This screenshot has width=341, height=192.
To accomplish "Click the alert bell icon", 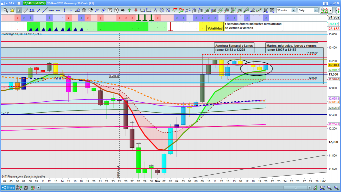I will 12,10.
